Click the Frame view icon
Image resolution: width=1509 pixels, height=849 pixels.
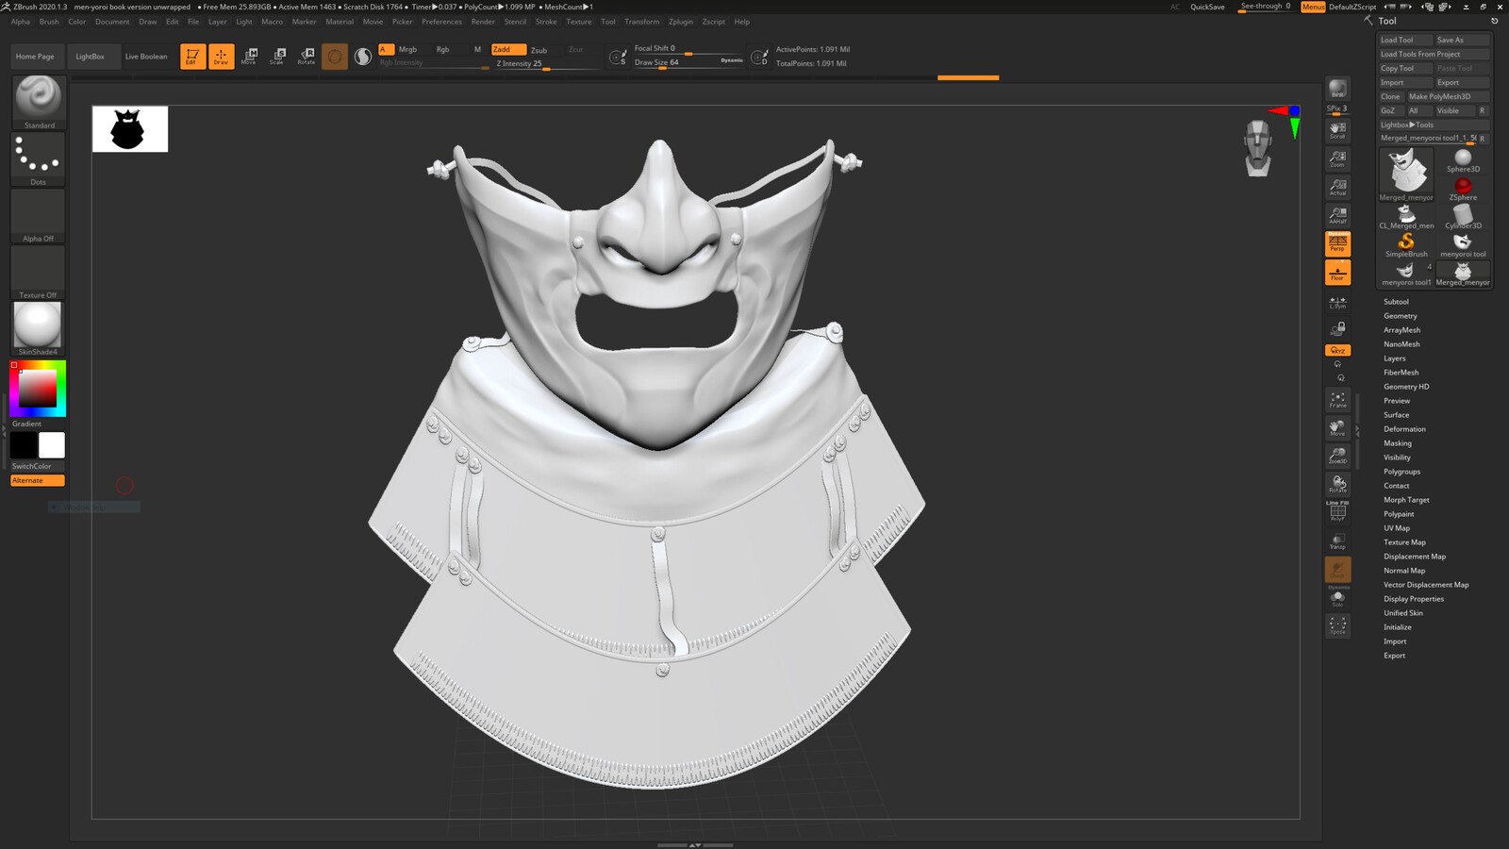[x=1337, y=400]
